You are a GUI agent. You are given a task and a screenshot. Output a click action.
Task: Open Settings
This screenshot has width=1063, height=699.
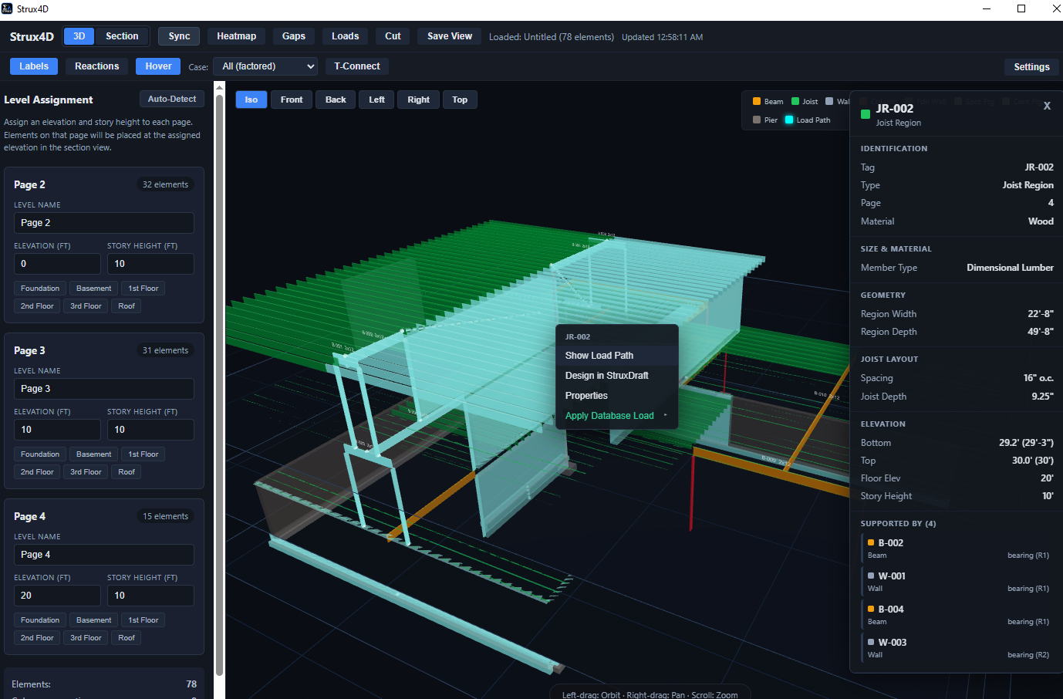(1031, 67)
